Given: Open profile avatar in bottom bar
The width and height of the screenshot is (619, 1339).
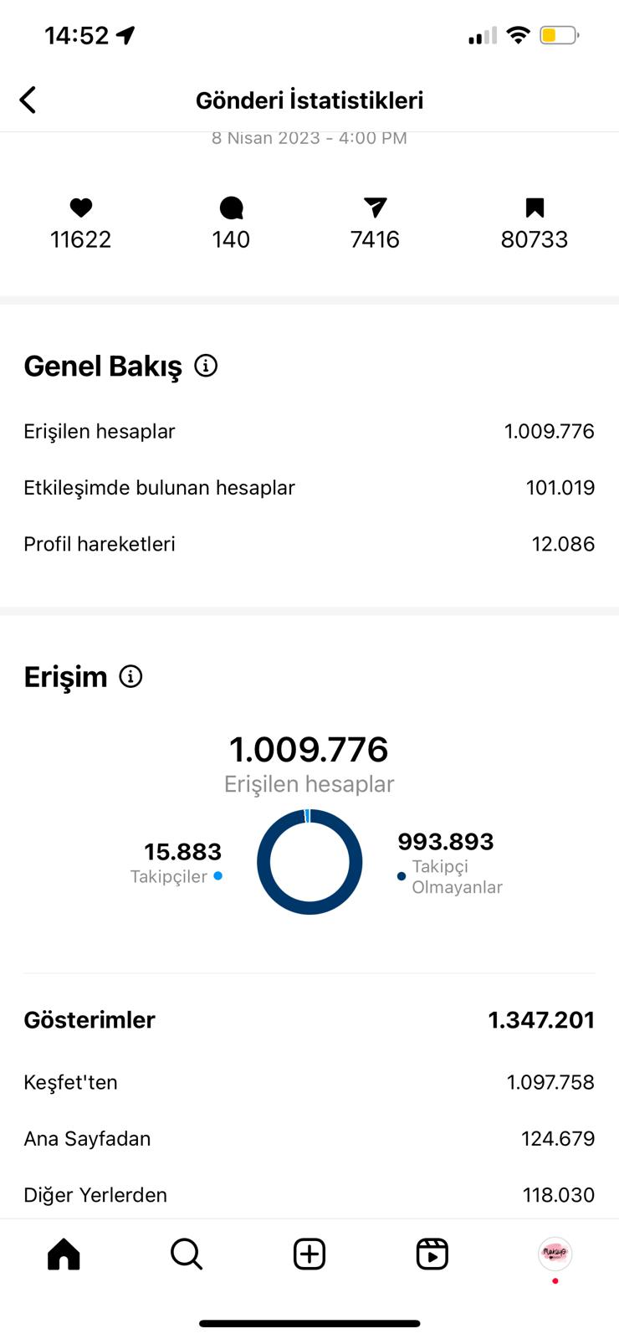Looking at the screenshot, I should [555, 1254].
